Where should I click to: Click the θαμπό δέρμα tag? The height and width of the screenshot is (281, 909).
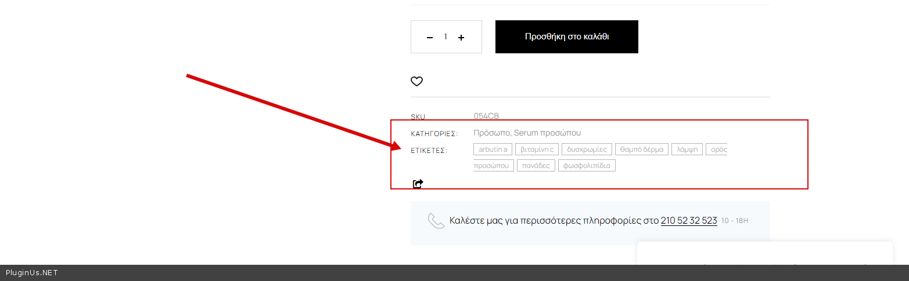click(642, 149)
